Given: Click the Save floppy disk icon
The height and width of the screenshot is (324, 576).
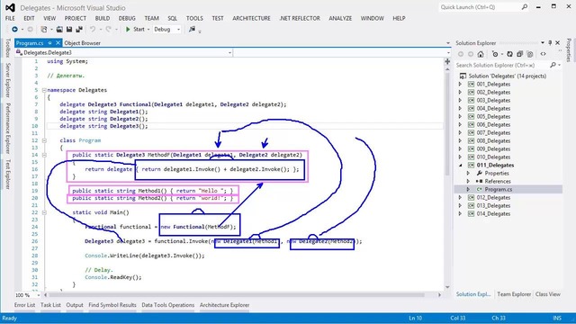Looking at the screenshot, I should click(x=69, y=30).
